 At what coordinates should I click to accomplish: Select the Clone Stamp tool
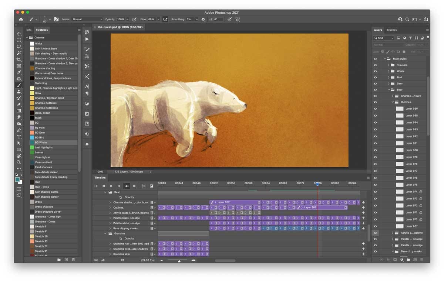19,92
